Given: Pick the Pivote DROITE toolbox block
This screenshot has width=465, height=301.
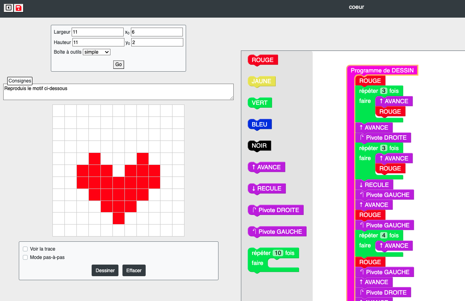Looking at the screenshot, I should [275, 210].
